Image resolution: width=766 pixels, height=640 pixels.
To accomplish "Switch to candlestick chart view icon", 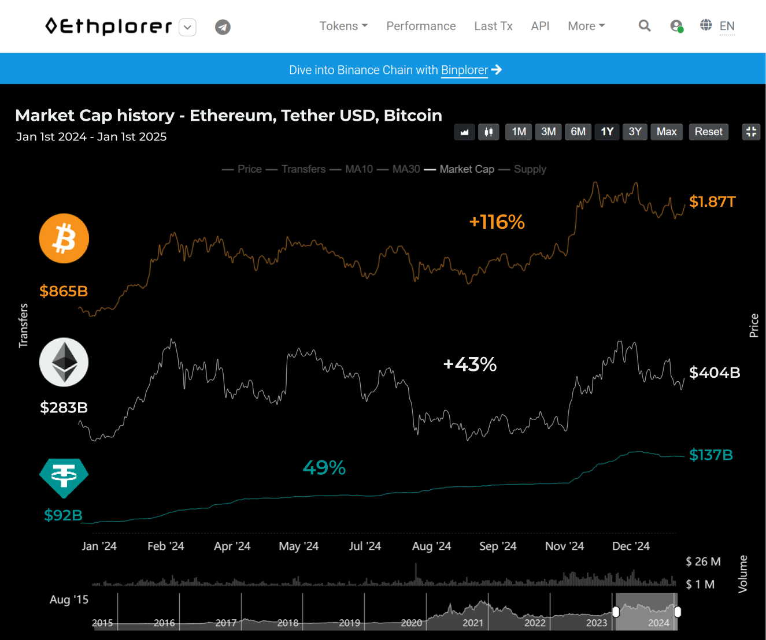I will pos(489,132).
